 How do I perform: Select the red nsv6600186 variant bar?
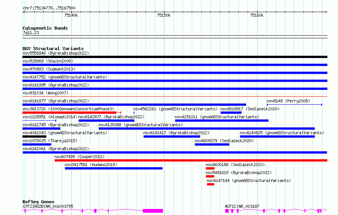[x=210, y=168]
